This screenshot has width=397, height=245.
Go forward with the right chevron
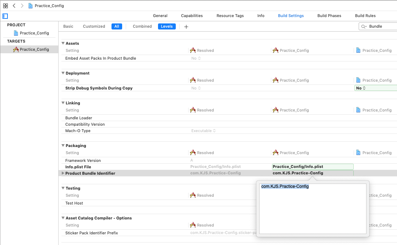pos(22,6)
